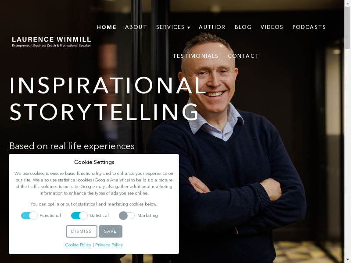
Task: Expand the Services dropdown arrow
Action: (189, 28)
